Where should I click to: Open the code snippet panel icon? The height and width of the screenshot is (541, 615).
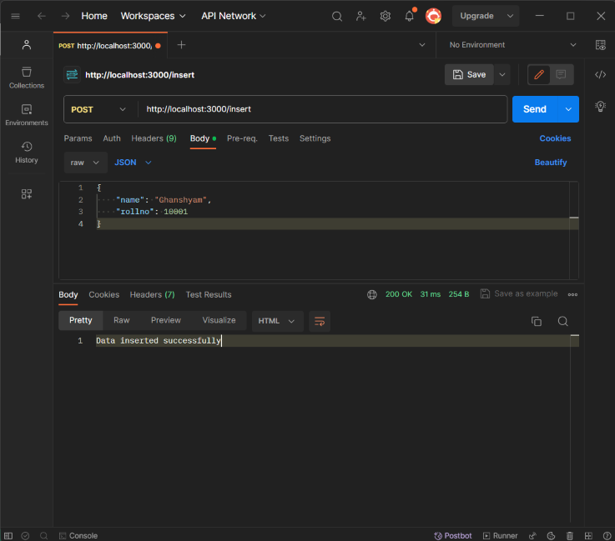click(600, 75)
